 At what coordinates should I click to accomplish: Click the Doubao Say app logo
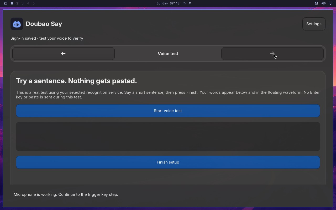[17, 24]
